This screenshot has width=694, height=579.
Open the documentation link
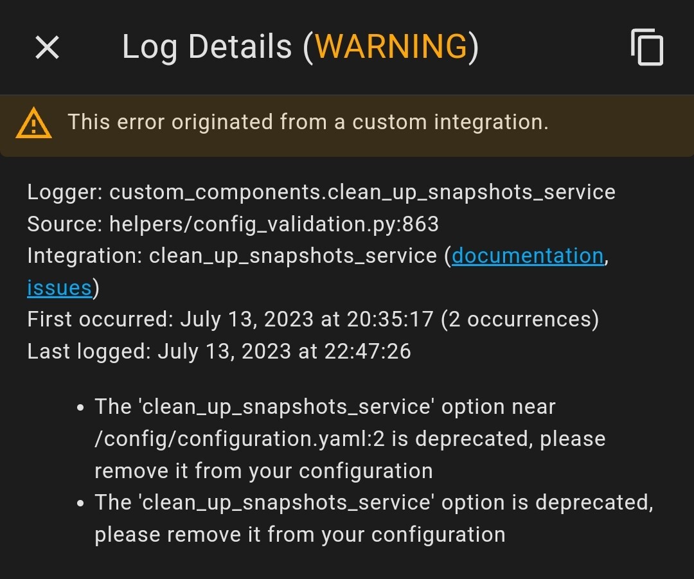[528, 255]
